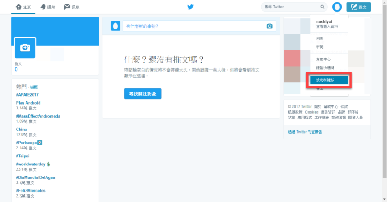Viewport: 387px width, 202px height.
Task: Open messages envelope 訊息
Action: 67,7
